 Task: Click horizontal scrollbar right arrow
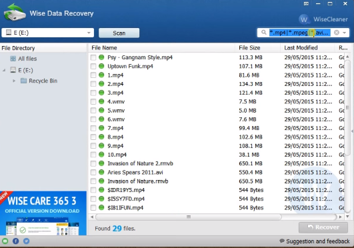pos(340,217)
